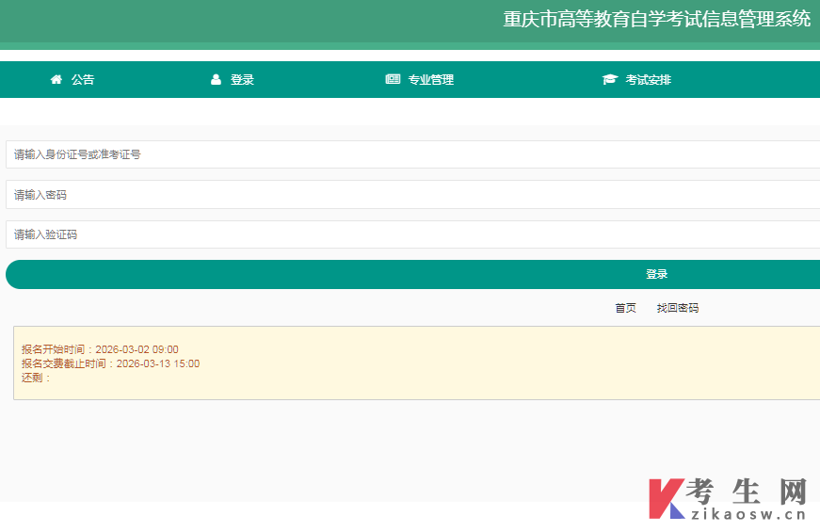Click the 报名交费截止时间：2026-03-13 15:00 line
Screen dimensions: 820x532
pos(110,363)
